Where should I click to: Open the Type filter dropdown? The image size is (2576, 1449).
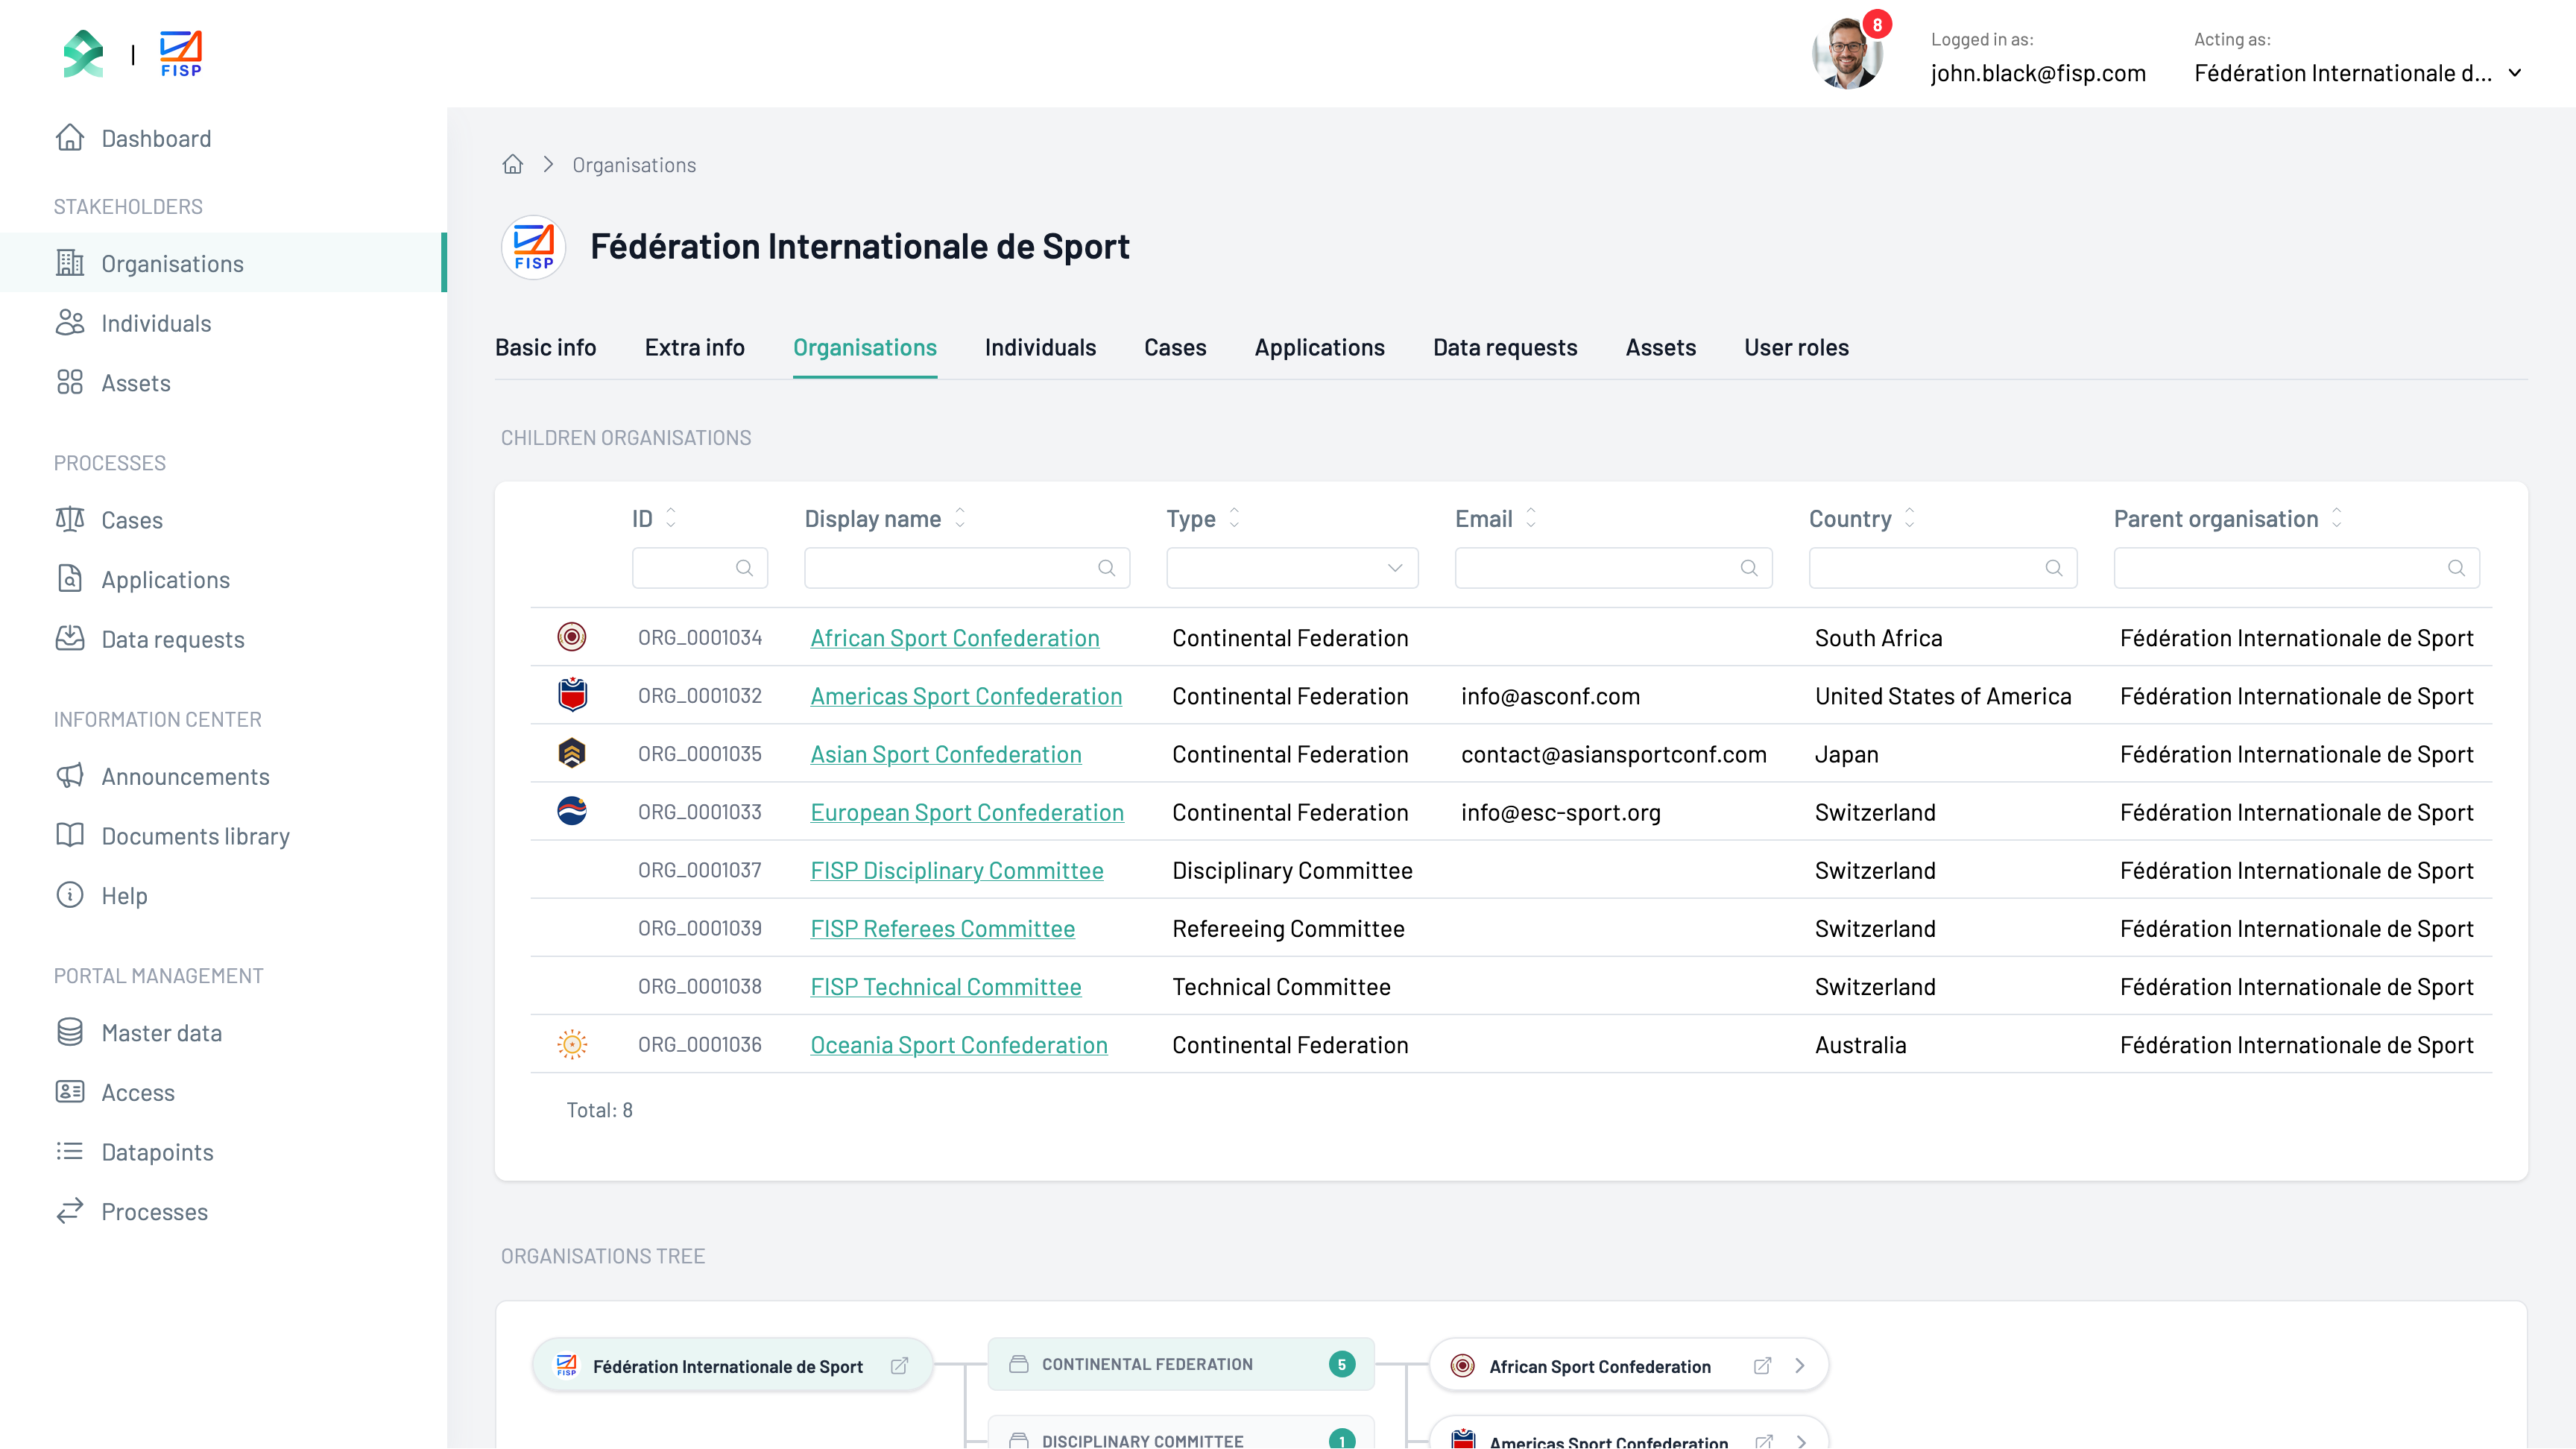click(x=1292, y=568)
